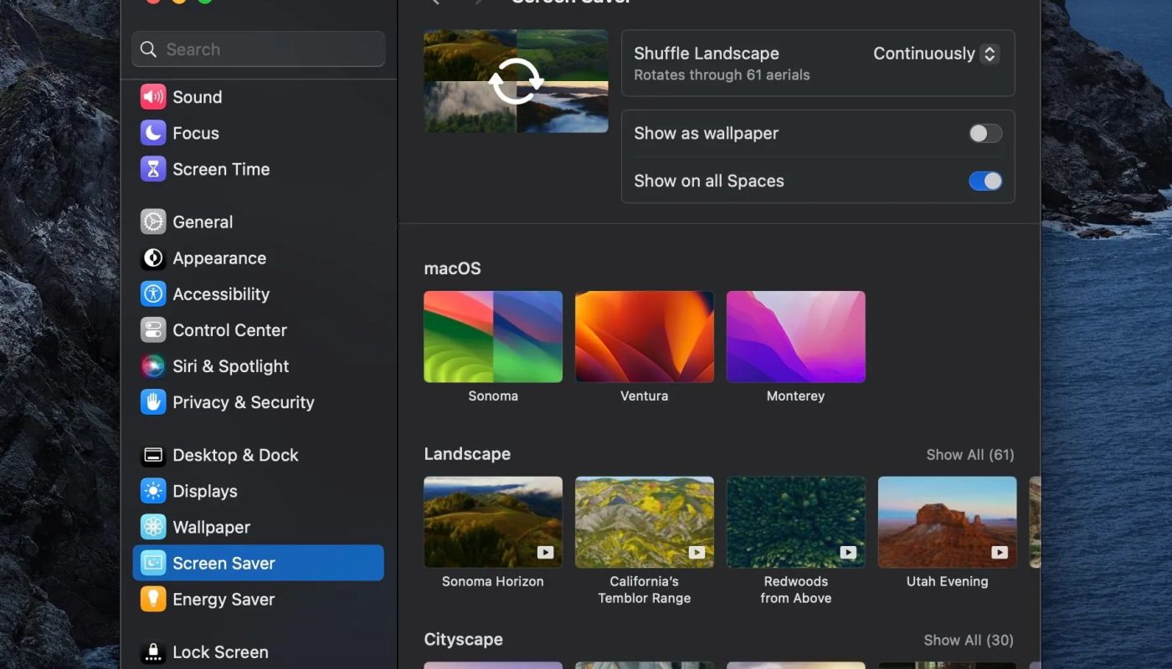Choose Sonoma Horizon landscape aerial
The height and width of the screenshot is (669, 1172).
pyautogui.click(x=493, y=523)
